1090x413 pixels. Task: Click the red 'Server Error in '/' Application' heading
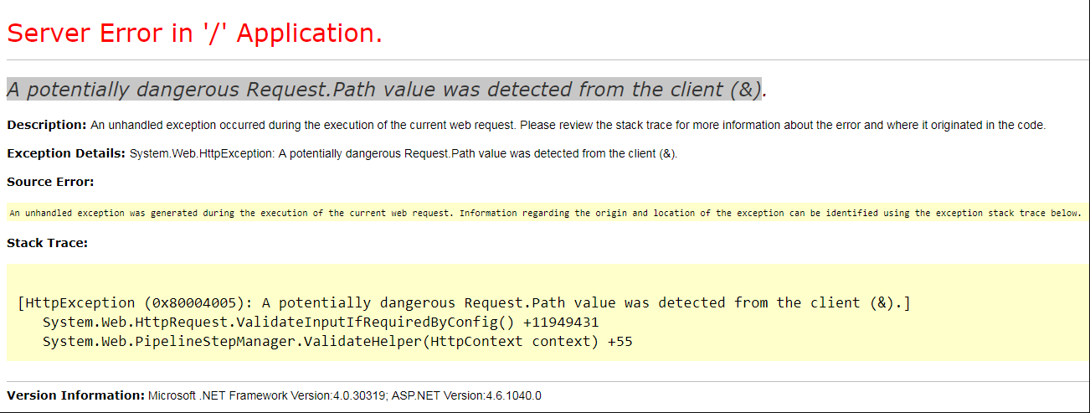194,34
